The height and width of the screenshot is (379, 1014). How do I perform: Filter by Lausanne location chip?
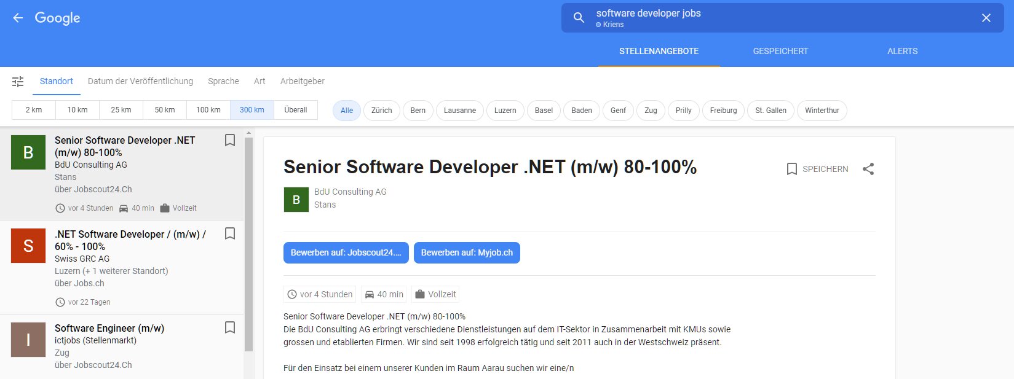[460, 111]
